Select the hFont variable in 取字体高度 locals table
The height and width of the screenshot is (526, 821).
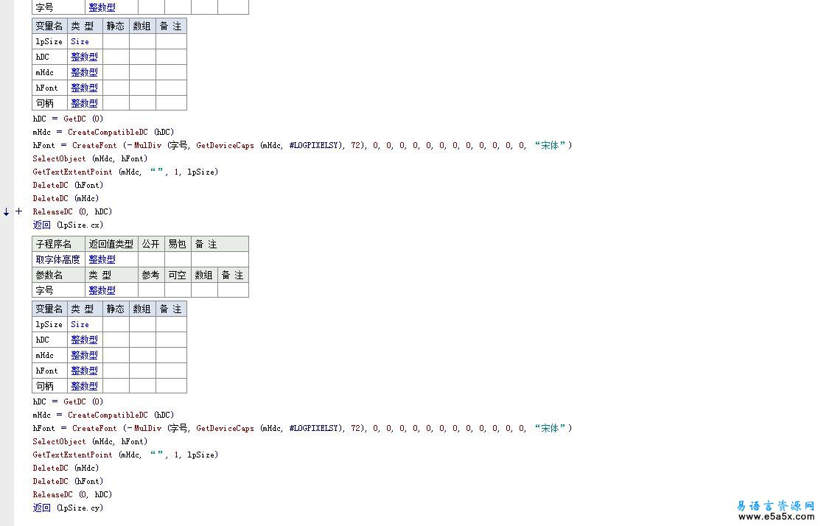point(49,371)
